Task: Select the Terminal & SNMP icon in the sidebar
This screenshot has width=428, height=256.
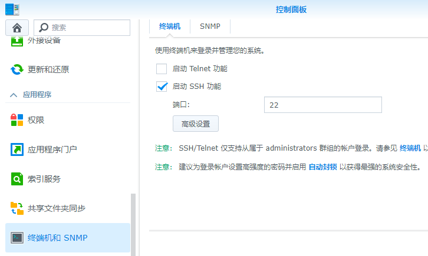Action: pyautogui.click(x=17, y=238)
